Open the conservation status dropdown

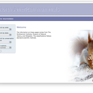tap(5, 42)
